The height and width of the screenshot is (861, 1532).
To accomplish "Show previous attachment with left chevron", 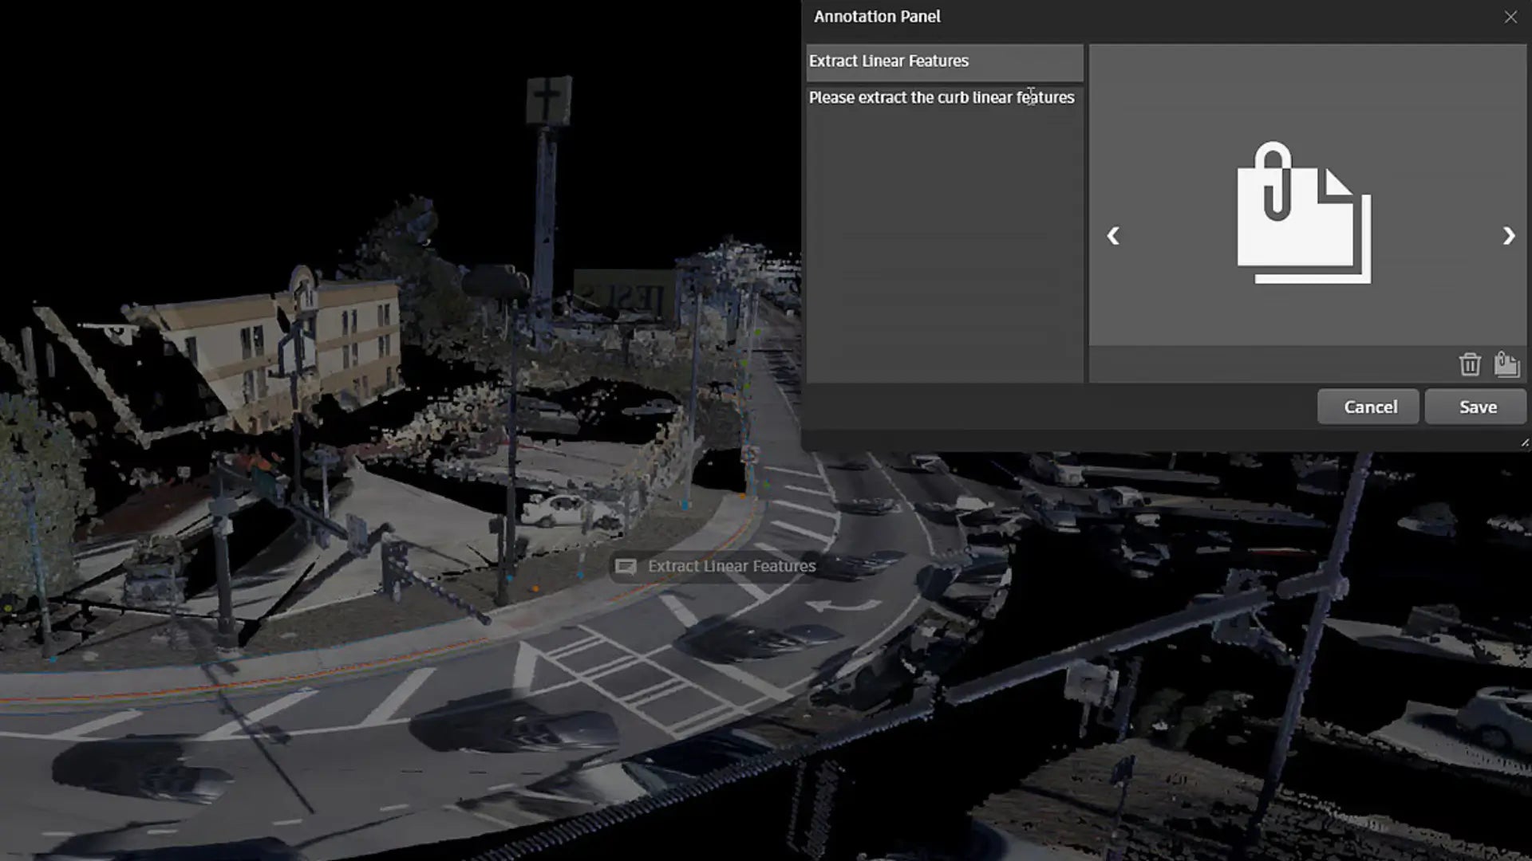I will coord(1113,236).
